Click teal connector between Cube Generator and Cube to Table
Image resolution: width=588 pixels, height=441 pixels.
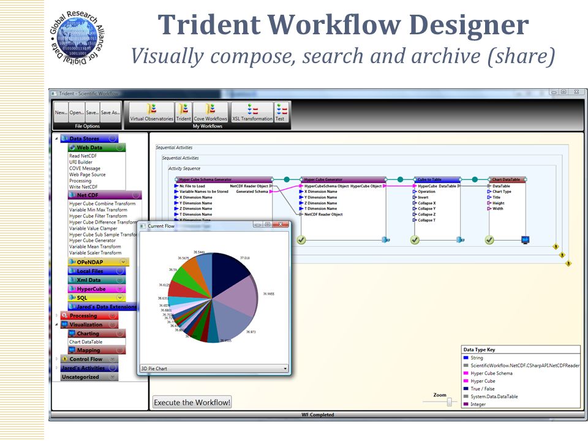[x=400, y=179]
